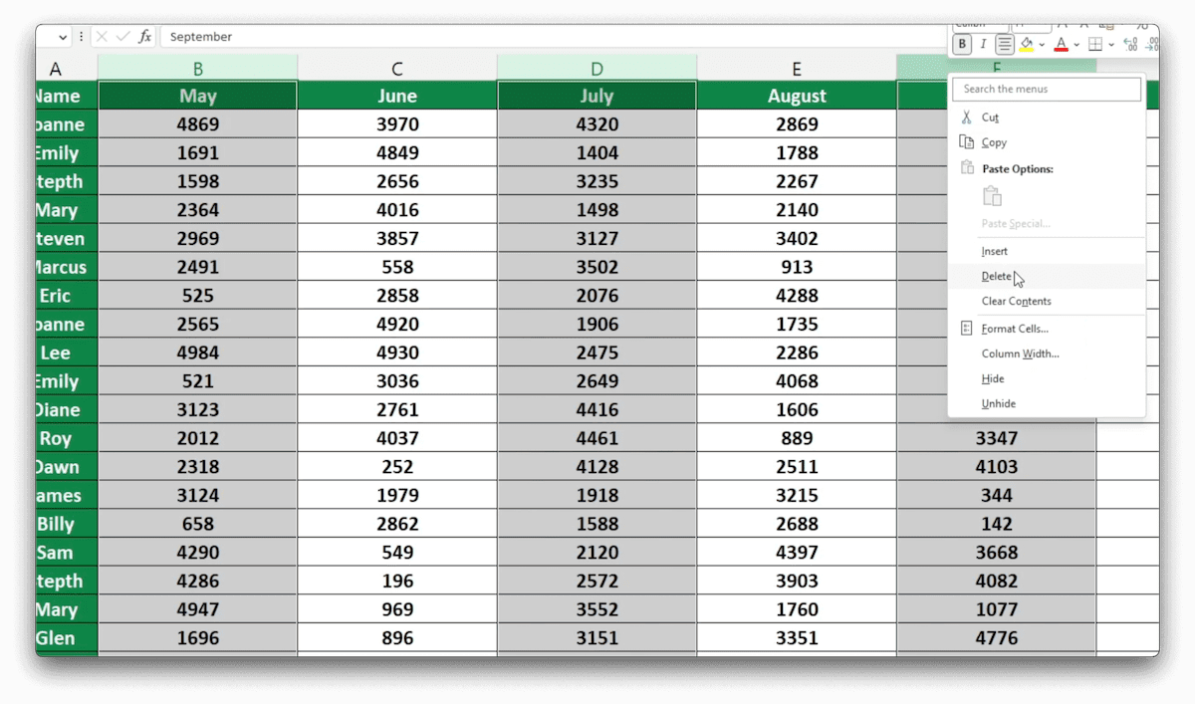Choose Hide from the context menu
This screenshot has width=1195, height=704.
click(993, 378)
